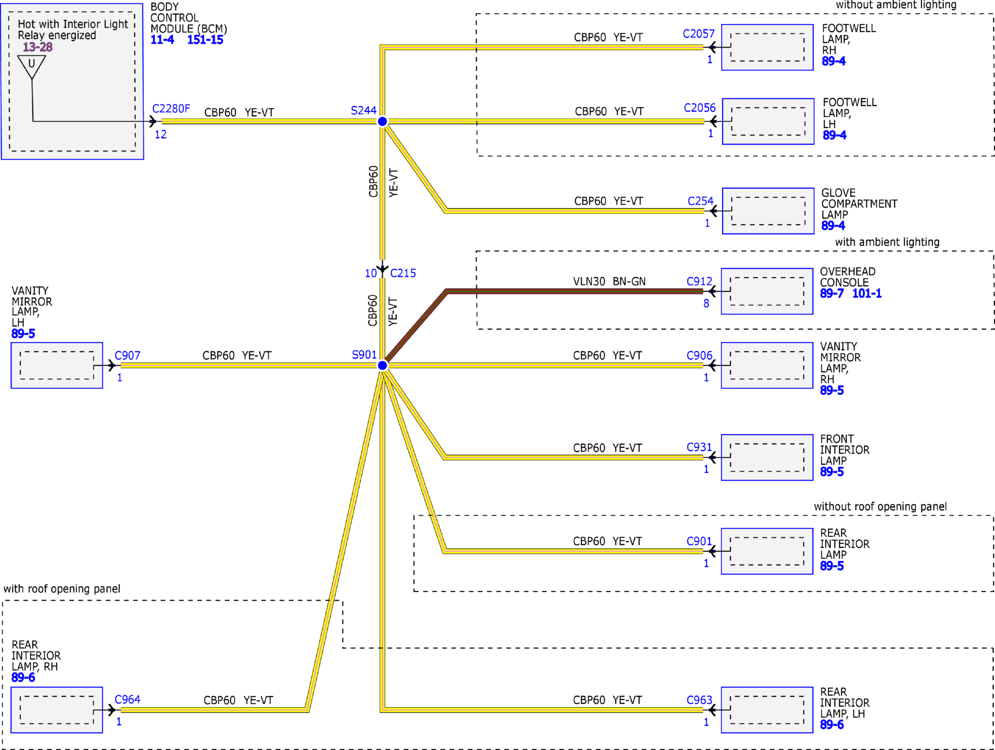Open page reference 13-28 link
The height and width of the screenshot is (750, 995).
pyautogui.click(x=37, y=47)
